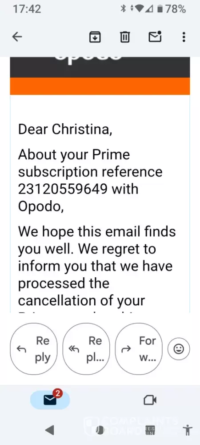Tap the subscription reference number 23120559649
The width and height of the screenshot is (200, 445).
(x=63, y=189)
